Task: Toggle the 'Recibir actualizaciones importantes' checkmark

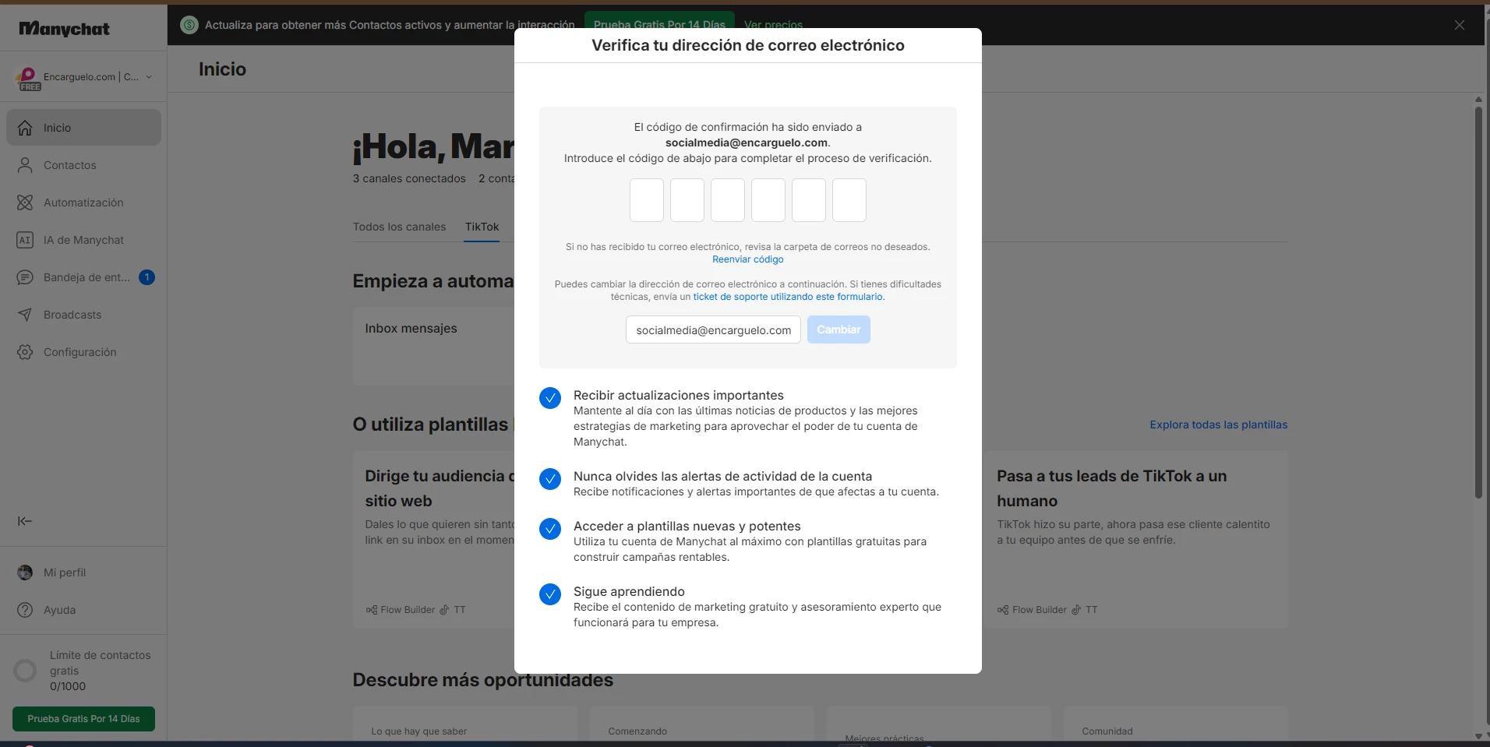Action: 550,398
